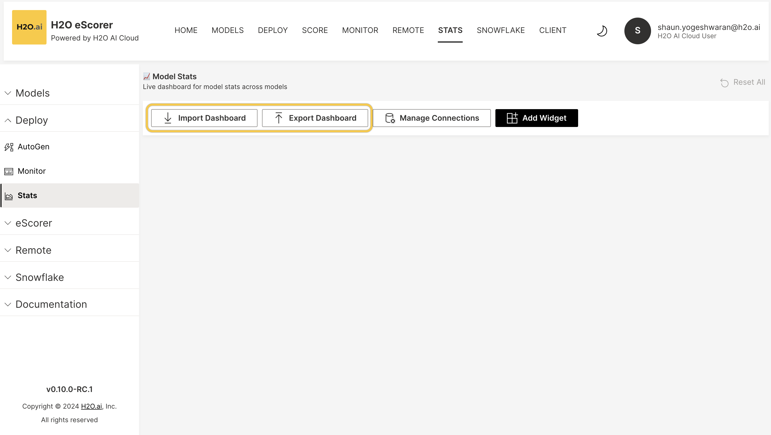
Task: Click the user avatar circle with S
Action: pos(637,31)
